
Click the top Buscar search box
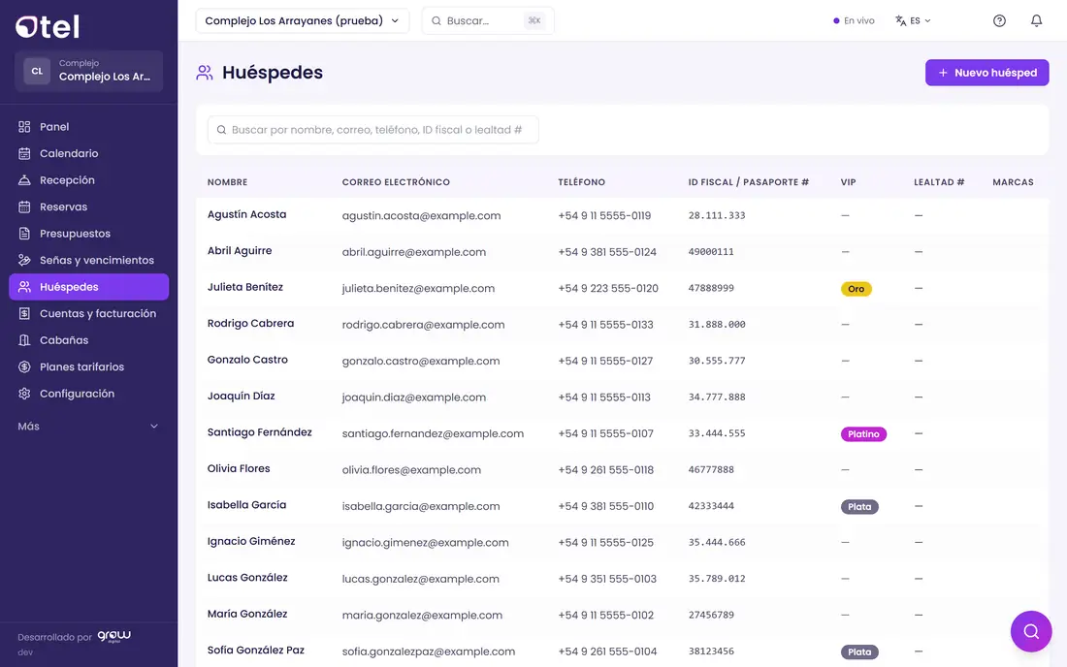click(x=488, y=21)
